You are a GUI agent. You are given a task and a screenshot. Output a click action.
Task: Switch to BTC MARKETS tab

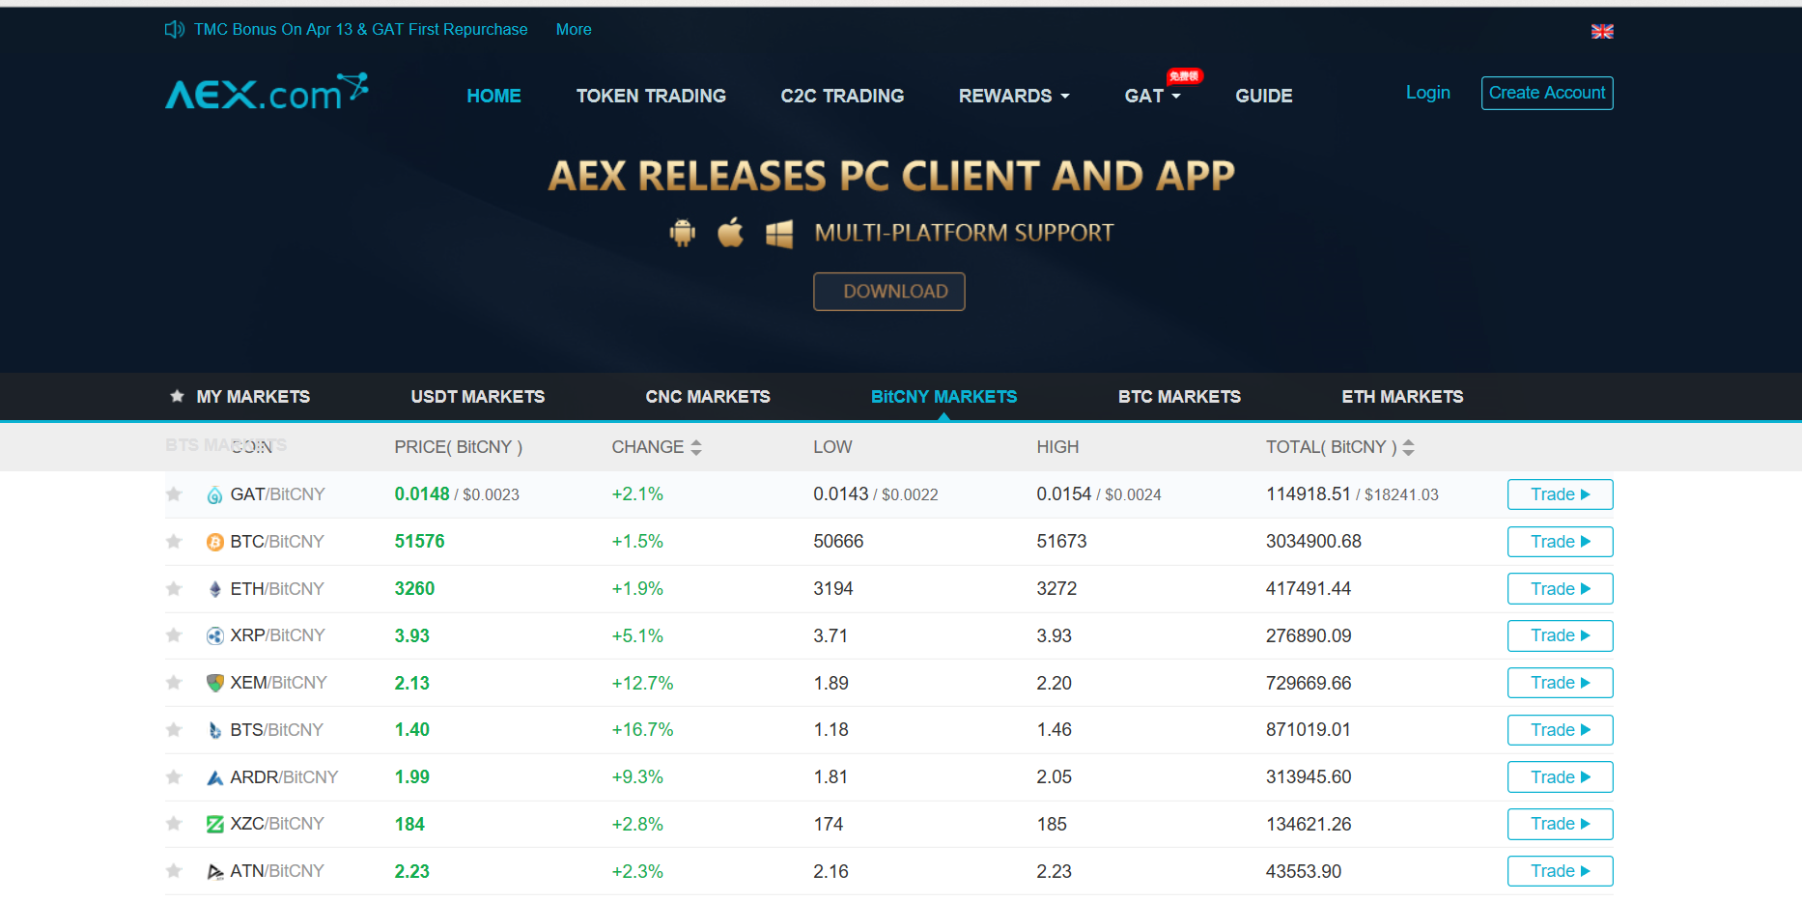point(1179,397)
